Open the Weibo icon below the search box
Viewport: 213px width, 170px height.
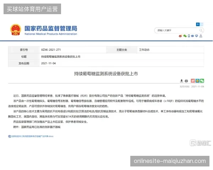(180, 36)
